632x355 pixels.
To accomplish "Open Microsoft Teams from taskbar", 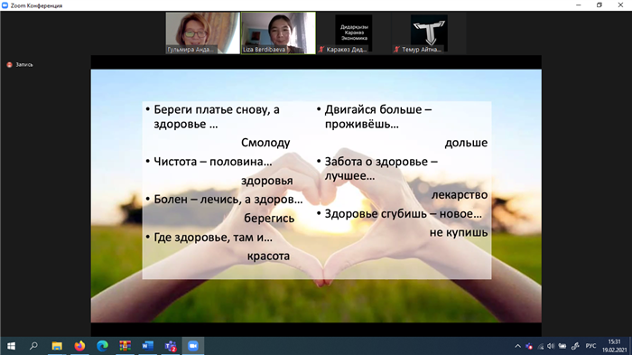I will pyautogui.click(x=171, y=346).
